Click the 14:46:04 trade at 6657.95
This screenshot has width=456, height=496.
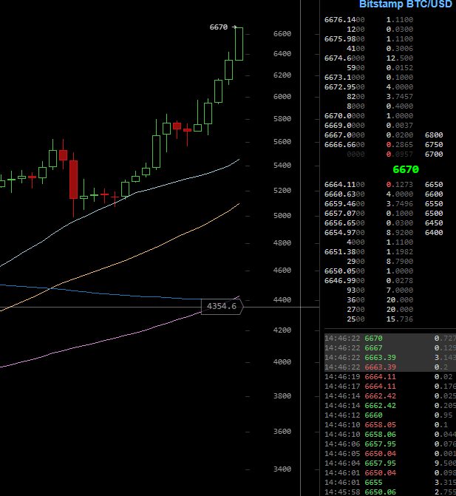(390, 463)
